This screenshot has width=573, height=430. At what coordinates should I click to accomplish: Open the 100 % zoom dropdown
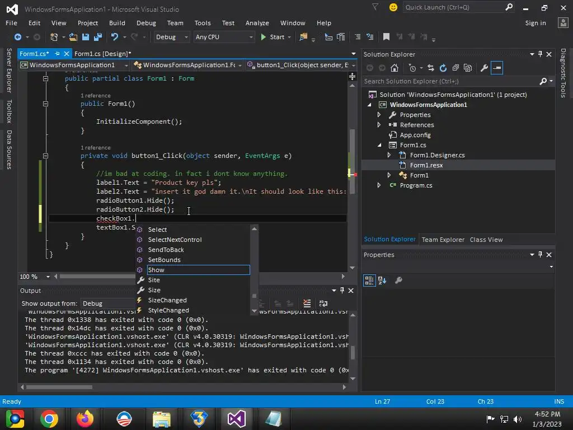click(x=35, y=277)
